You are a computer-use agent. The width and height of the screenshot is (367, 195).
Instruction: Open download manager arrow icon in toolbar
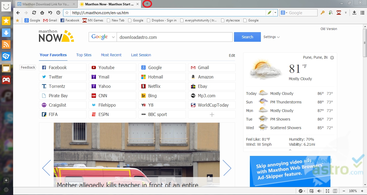354,13
